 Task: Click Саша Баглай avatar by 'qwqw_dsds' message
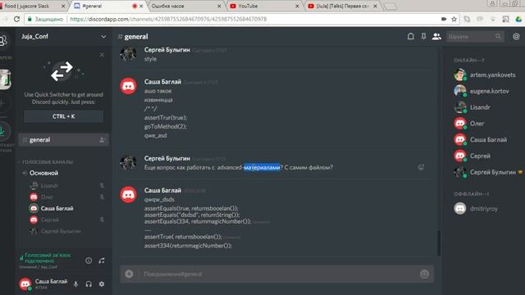coord(129,194)
